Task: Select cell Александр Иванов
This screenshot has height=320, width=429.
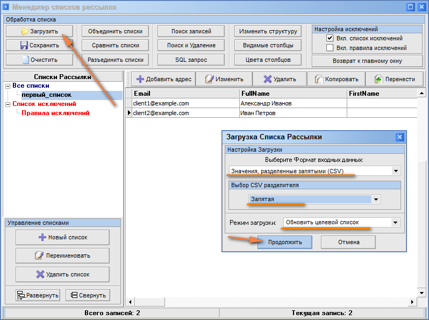Action: coord(294,103)
